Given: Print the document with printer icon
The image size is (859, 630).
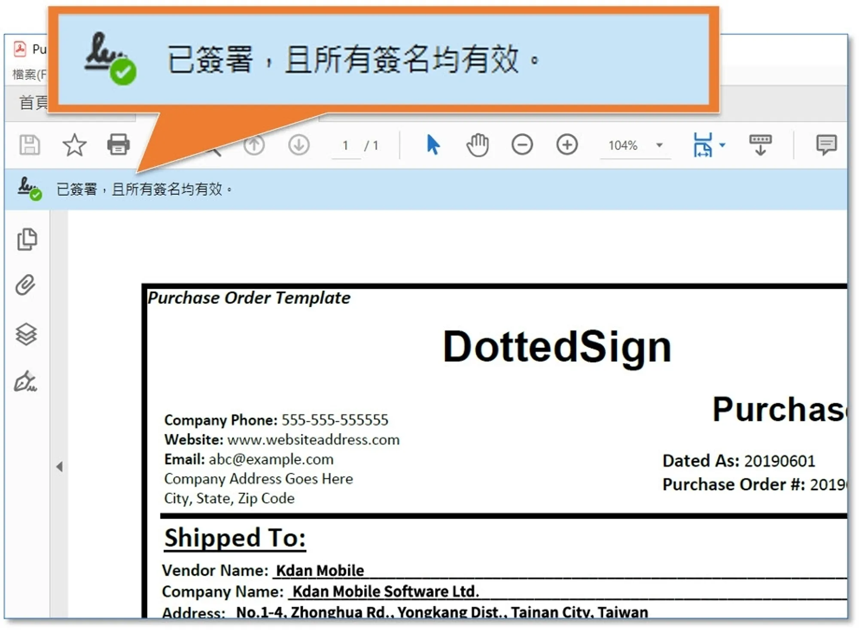Looking at the screenshot, I should tap(119, 145).
